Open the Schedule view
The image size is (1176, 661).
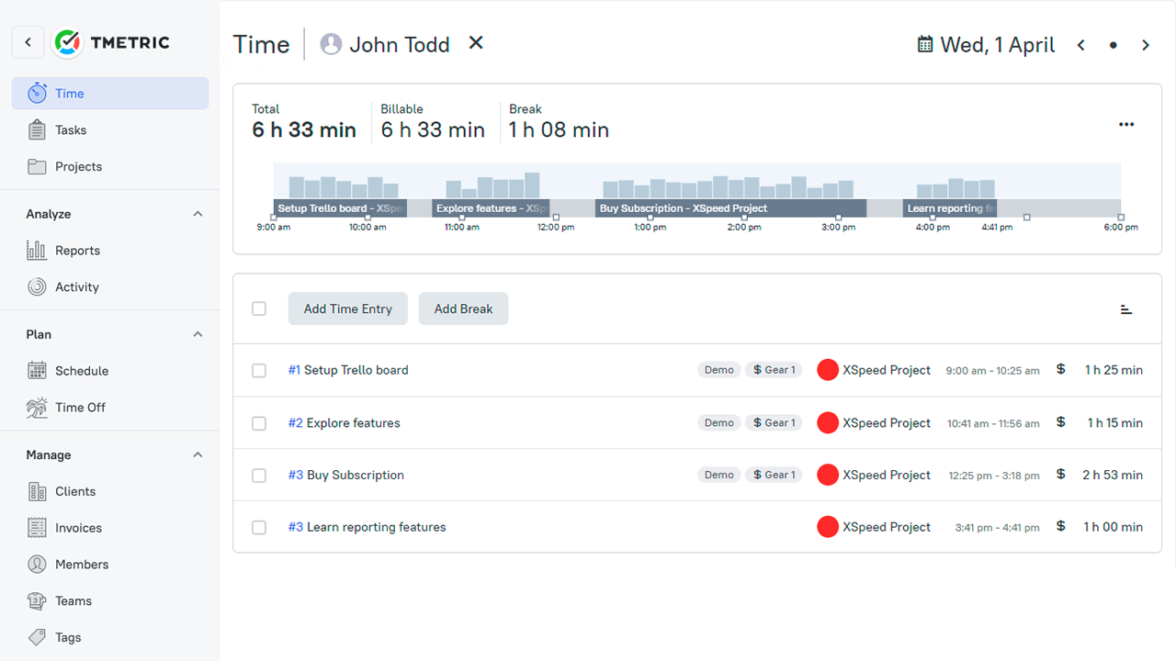(x=81, y=370)
